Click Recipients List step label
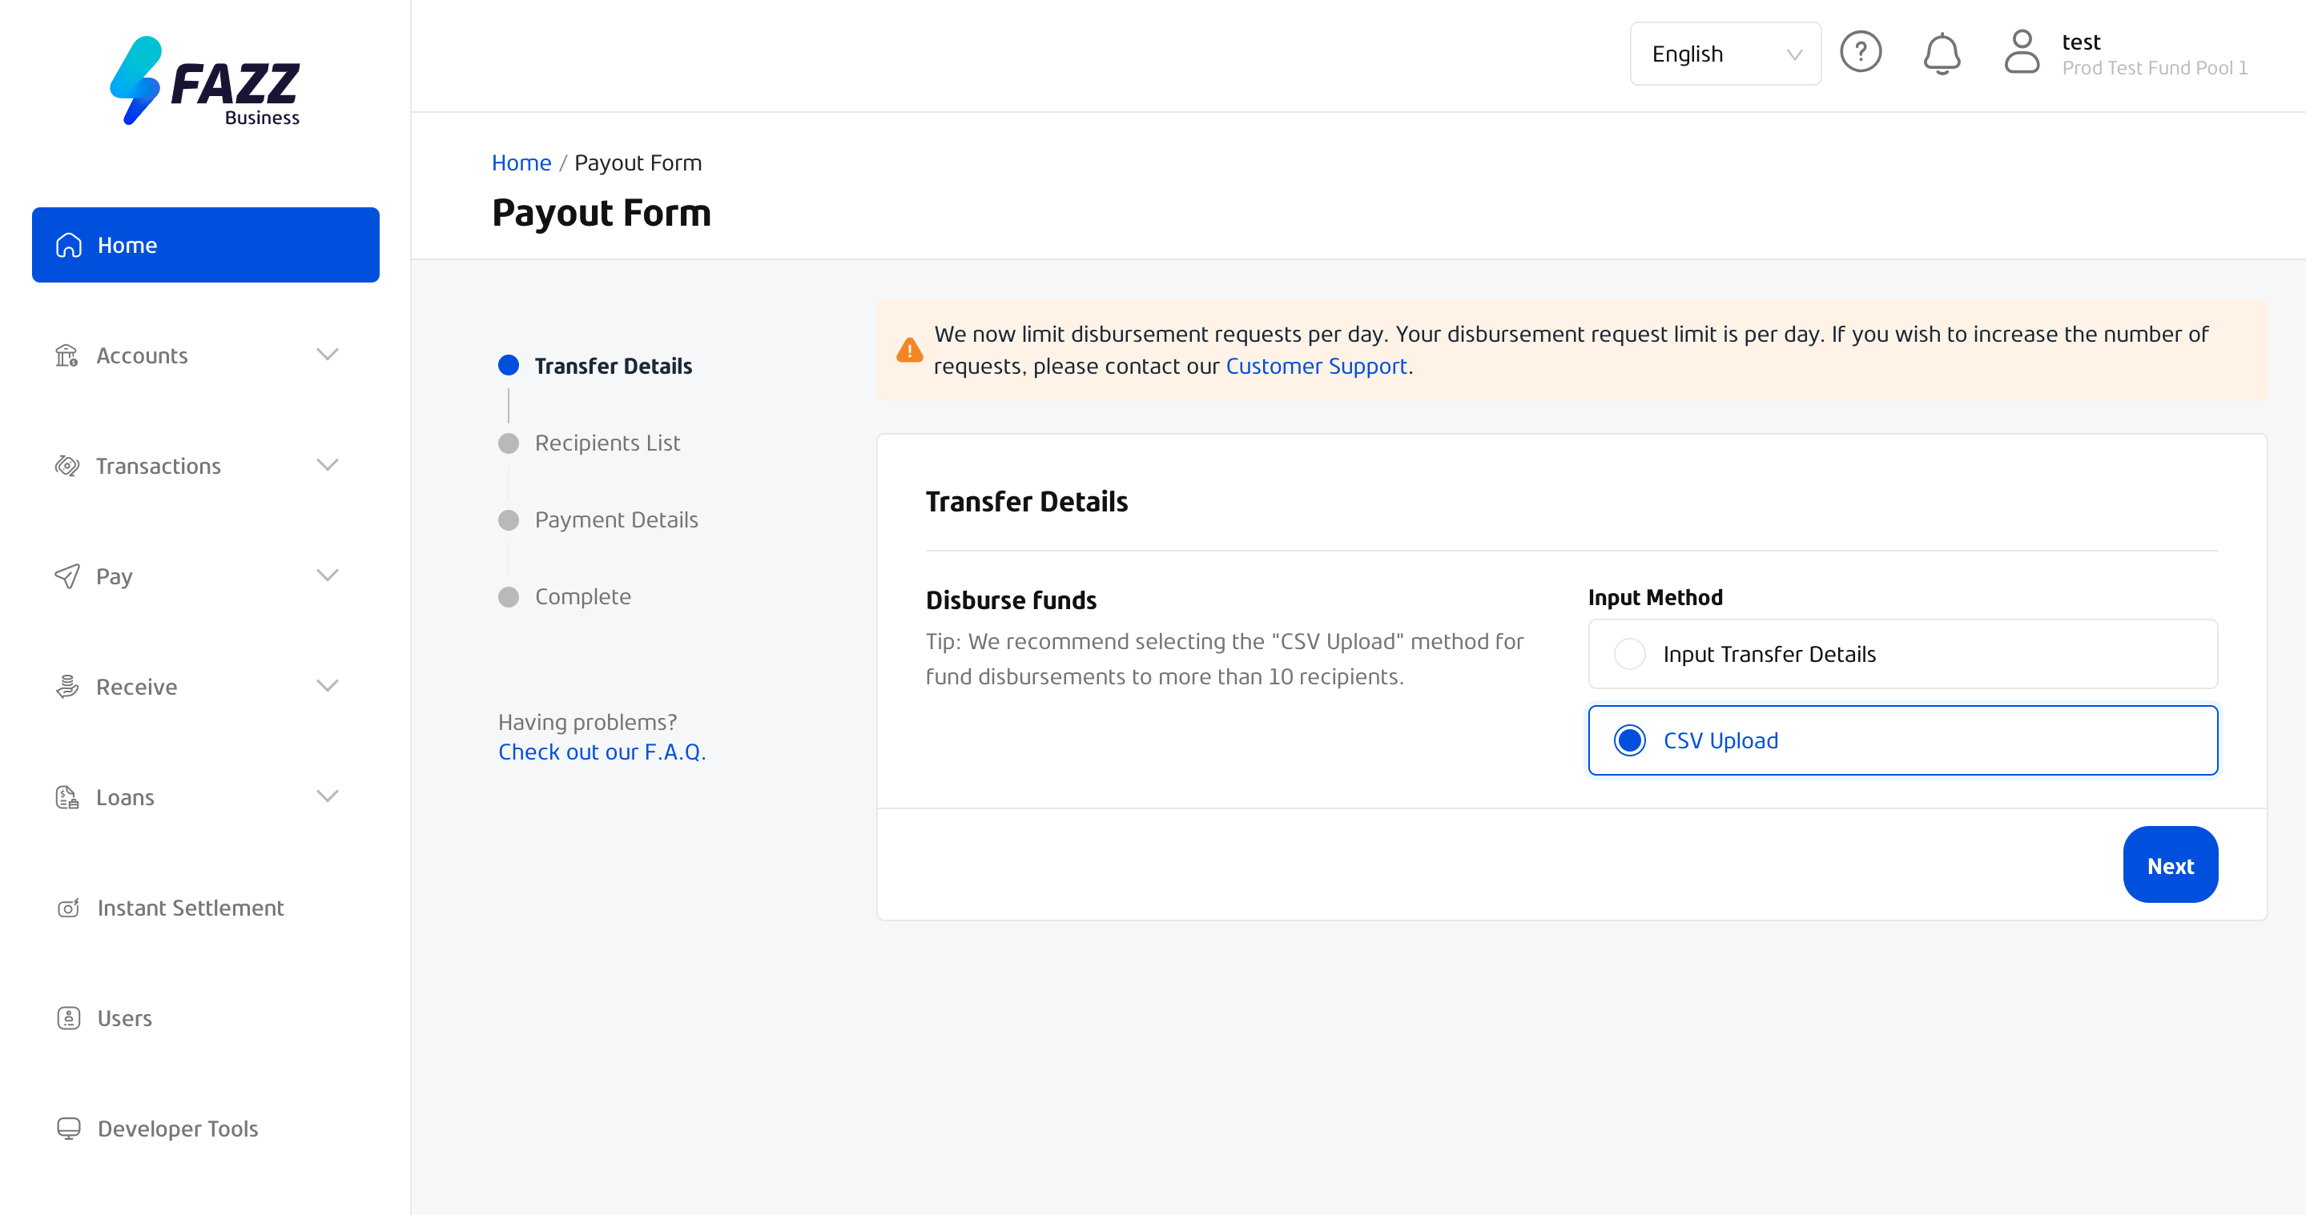 coord(607,443)
